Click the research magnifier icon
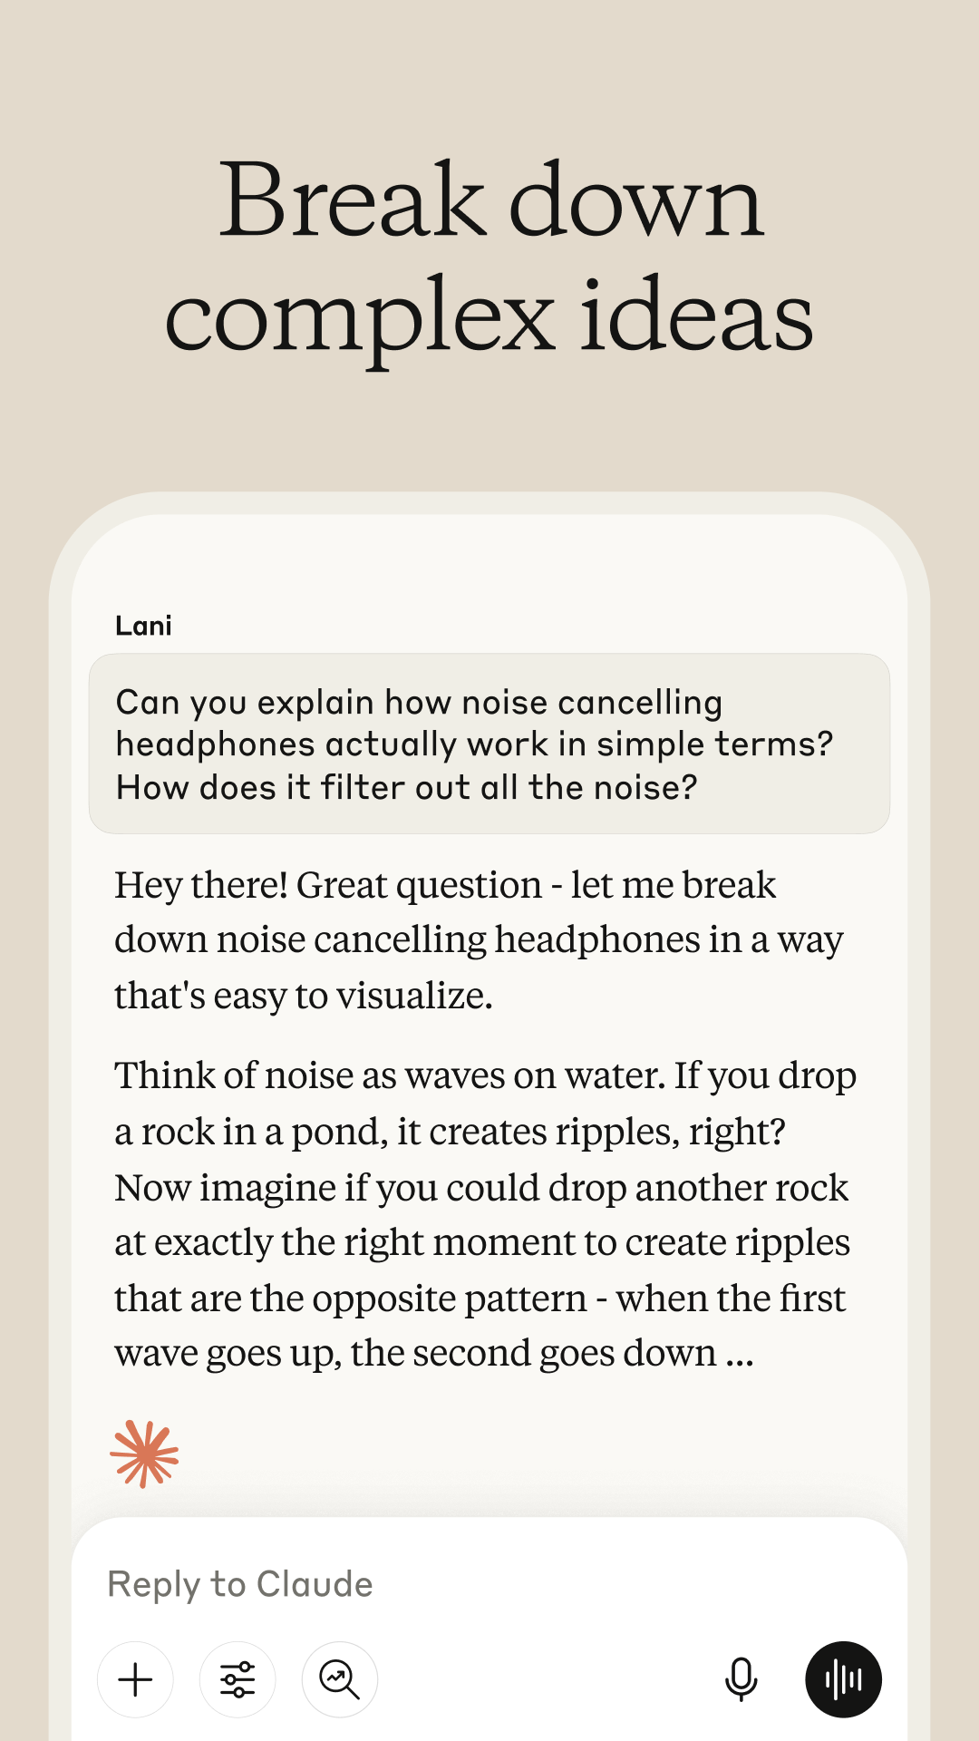Viewport: 979px width, 1741px height. pos(340,1679)
